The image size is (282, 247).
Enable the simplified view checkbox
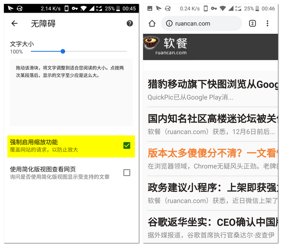[x=127, y=173]
